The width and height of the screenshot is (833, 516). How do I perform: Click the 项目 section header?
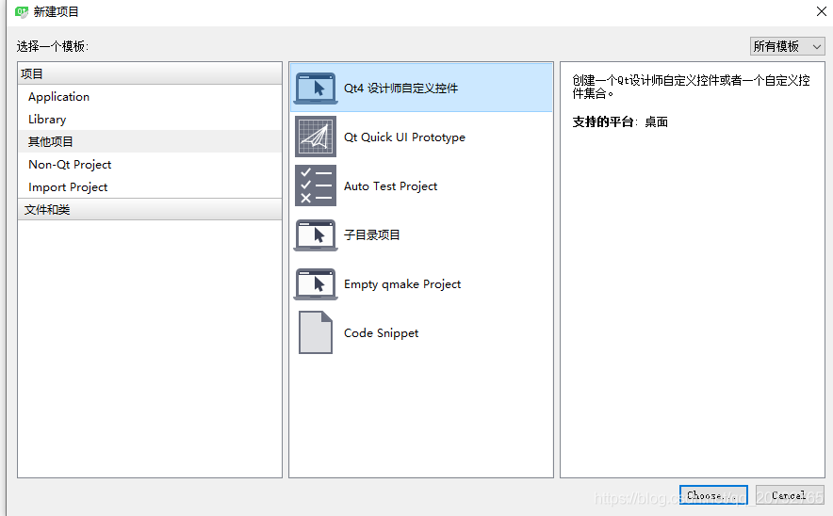click(150, 73)
